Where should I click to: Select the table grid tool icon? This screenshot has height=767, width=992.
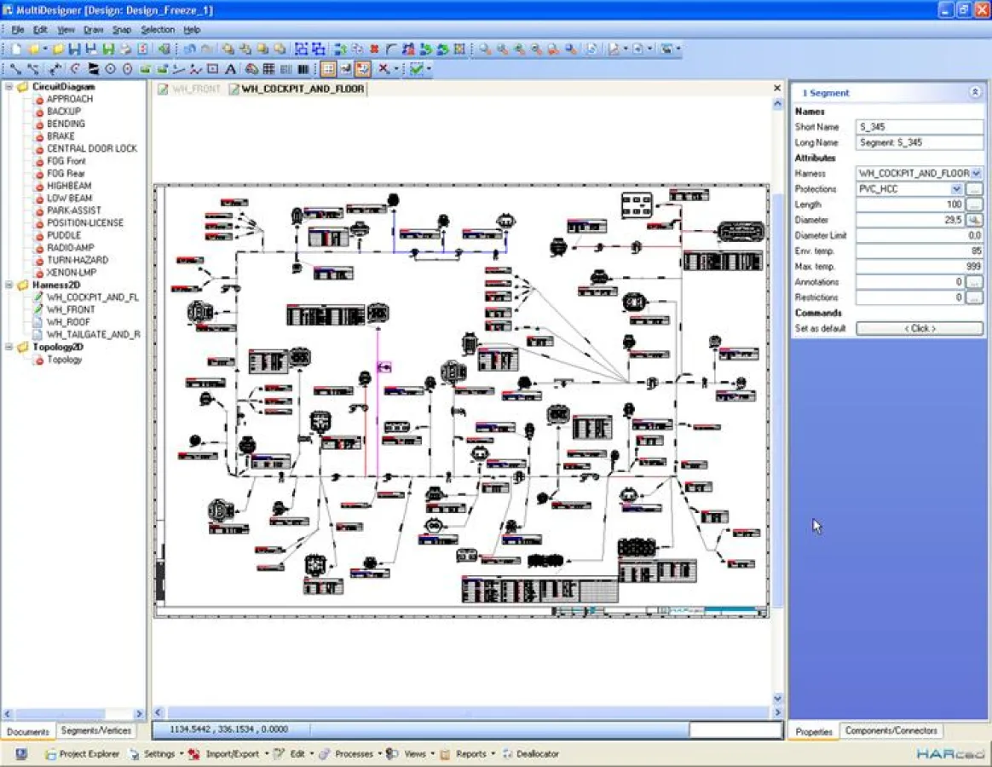click(x=268, y=69)
